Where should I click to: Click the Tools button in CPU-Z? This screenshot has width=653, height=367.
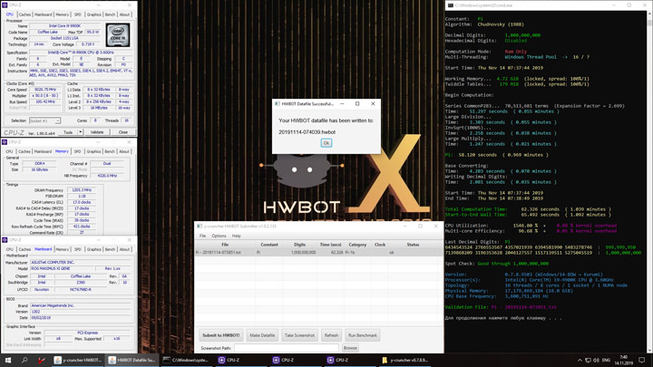[x=68, y=132]
